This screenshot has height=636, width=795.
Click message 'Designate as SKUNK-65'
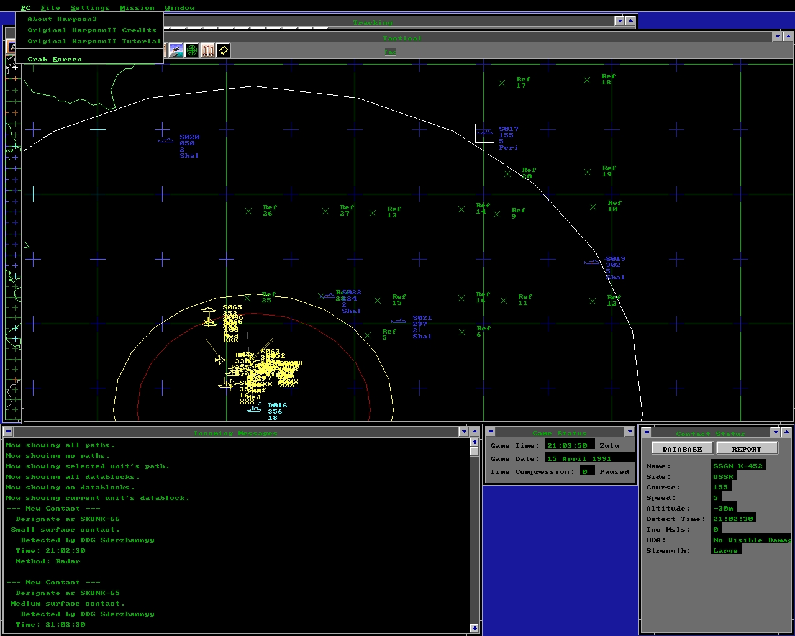click(x=68, y=593)
